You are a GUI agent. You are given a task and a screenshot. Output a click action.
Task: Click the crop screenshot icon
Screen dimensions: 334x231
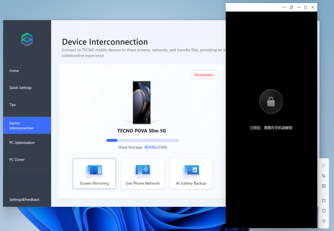coord(324,176)
